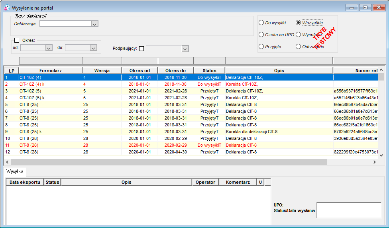Sort by the Okres od column header

tap(139, 71)
